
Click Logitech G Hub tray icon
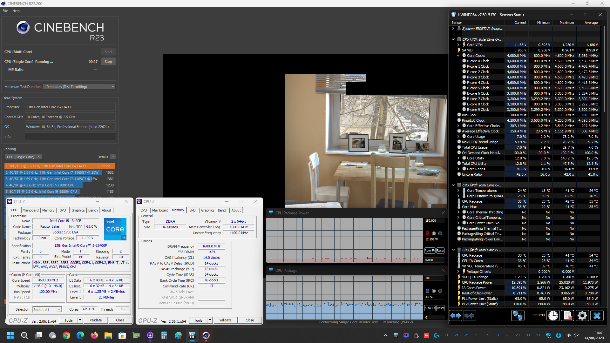tap(437, 335)
